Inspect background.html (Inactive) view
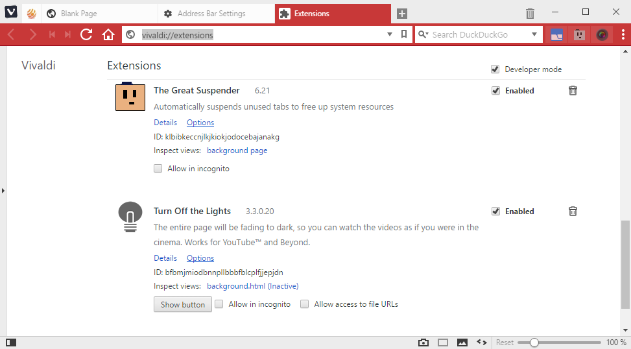This screenshot has height=349, width=631. [x=253, y=286]
